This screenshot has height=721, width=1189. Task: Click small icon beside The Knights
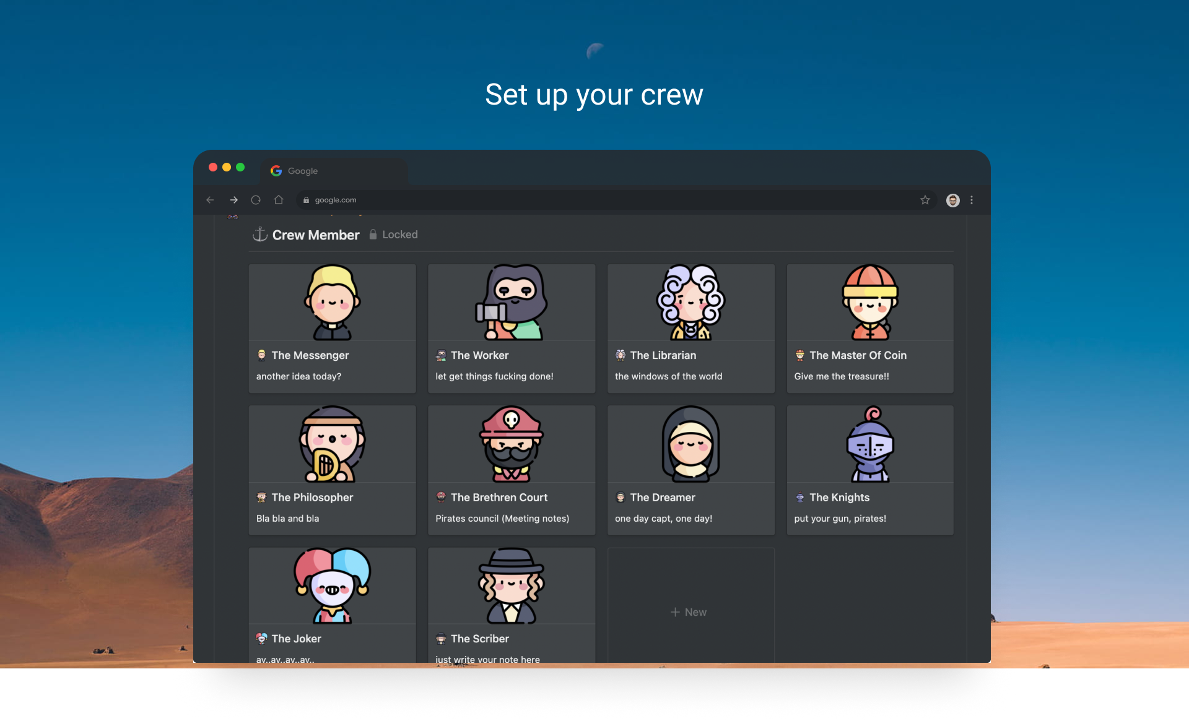coord(799,498)
